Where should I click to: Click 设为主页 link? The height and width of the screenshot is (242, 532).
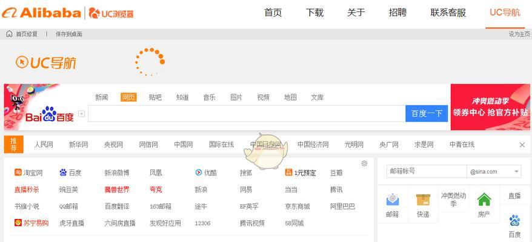tap(519, 34)
